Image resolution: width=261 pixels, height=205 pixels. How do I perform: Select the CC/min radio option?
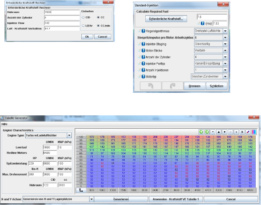point(98,26)
